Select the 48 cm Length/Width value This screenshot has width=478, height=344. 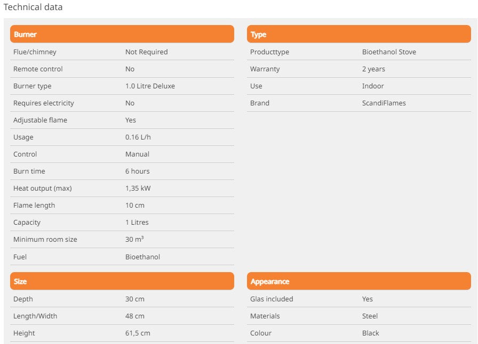tap(134, 316)
